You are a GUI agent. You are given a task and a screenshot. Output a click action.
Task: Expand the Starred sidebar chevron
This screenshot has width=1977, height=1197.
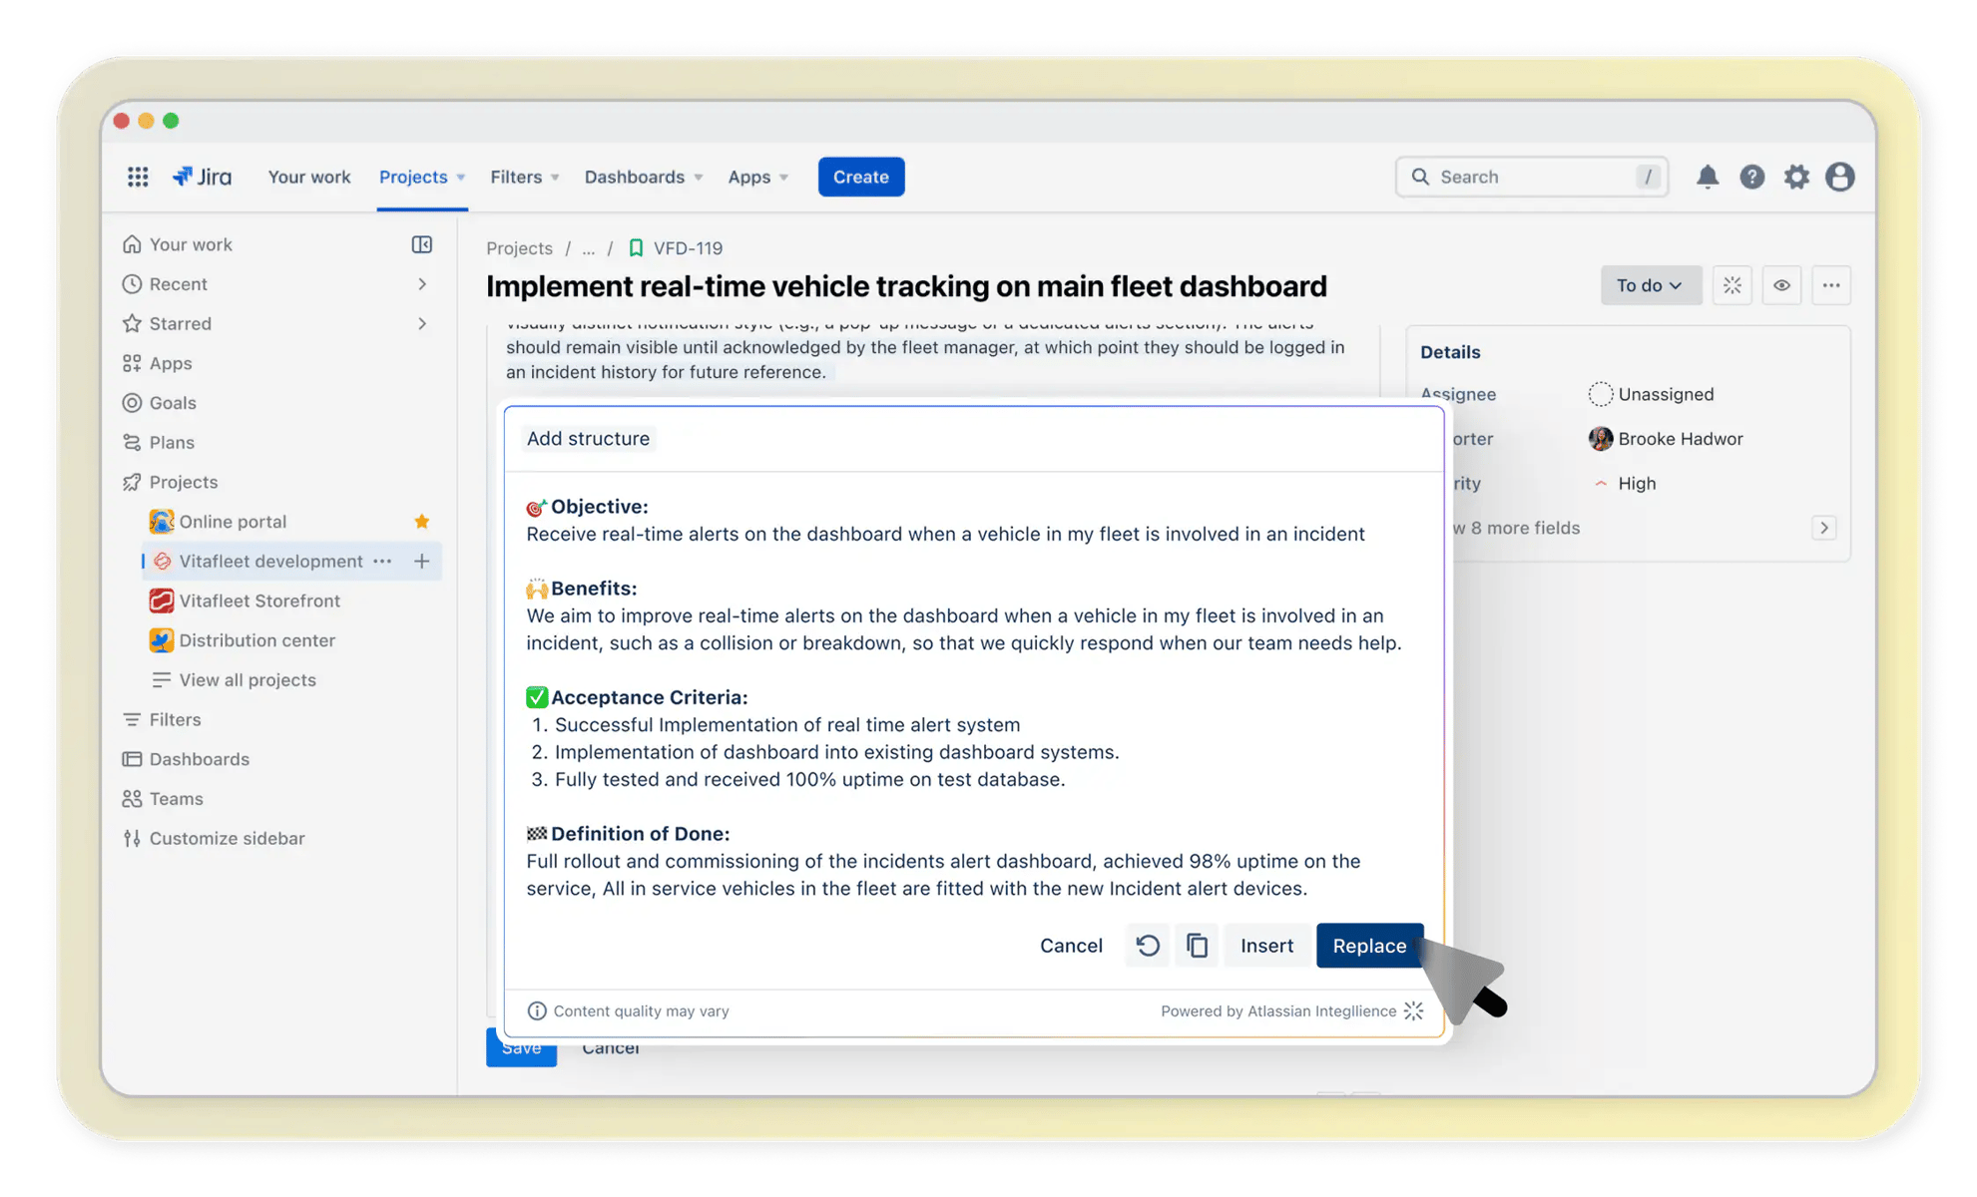(422, 323)
